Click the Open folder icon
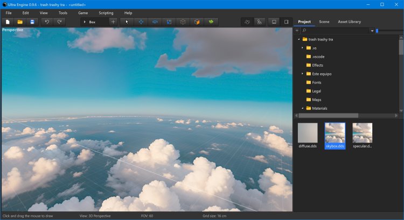Viewport: 404px width, 220px height. click(x=20, y=22)
